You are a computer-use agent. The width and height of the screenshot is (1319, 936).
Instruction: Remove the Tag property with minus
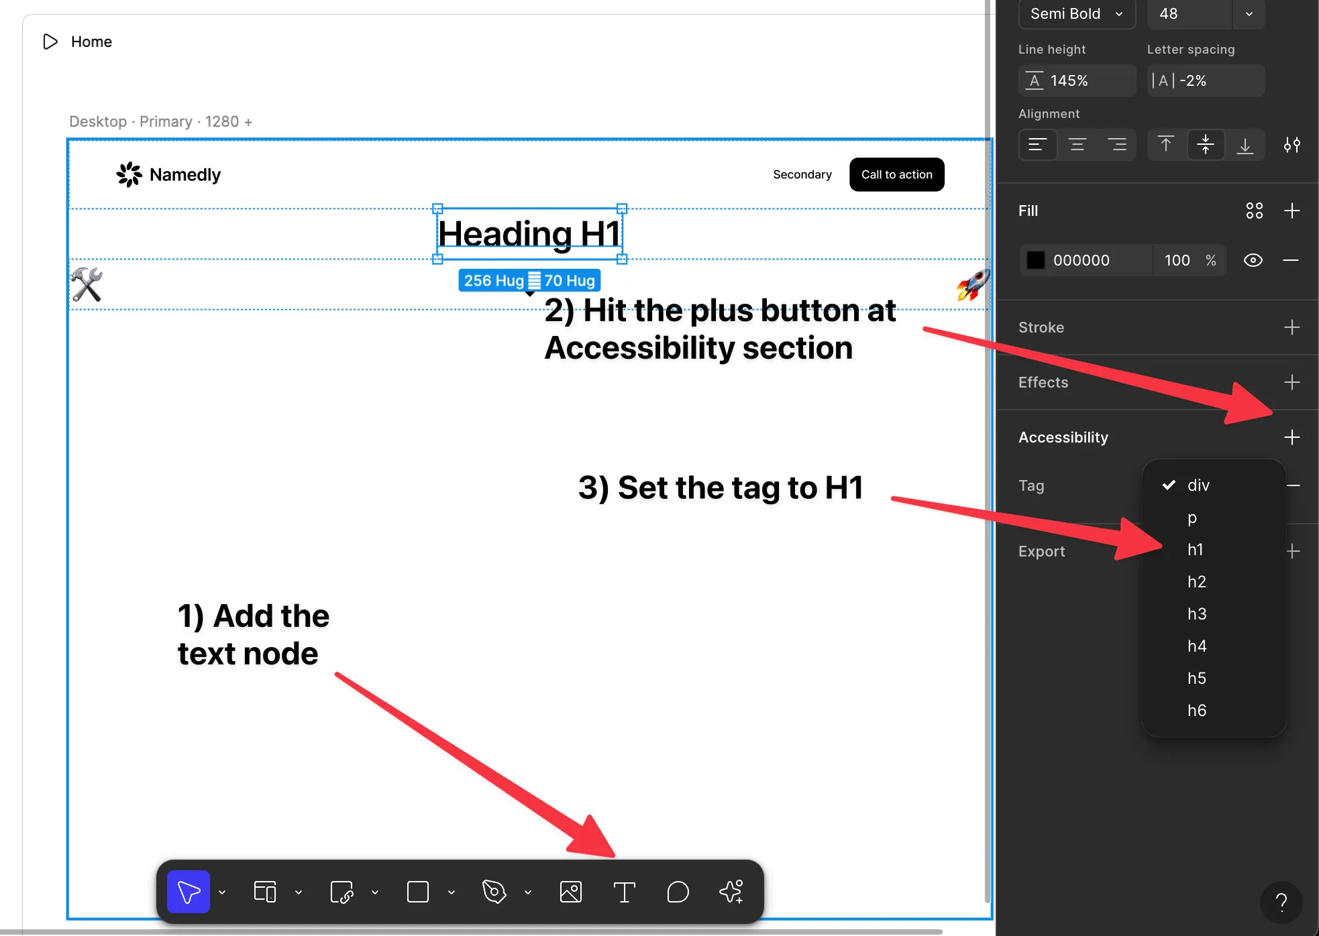pyautogui.click(x=1294, y=485)
